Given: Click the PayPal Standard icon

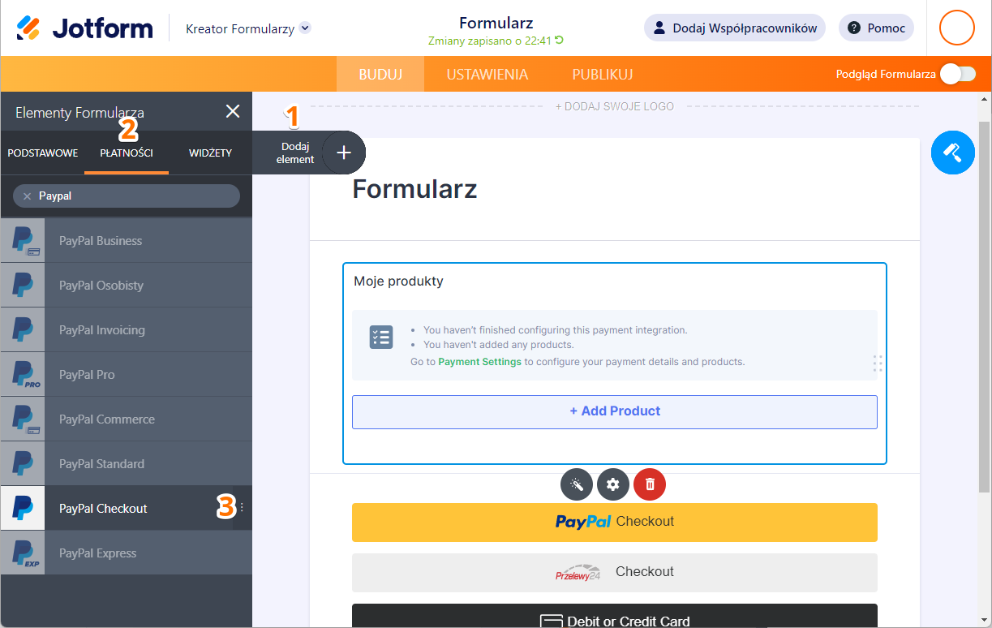Looking at the screenshot, I should click(x=23, y=464).
